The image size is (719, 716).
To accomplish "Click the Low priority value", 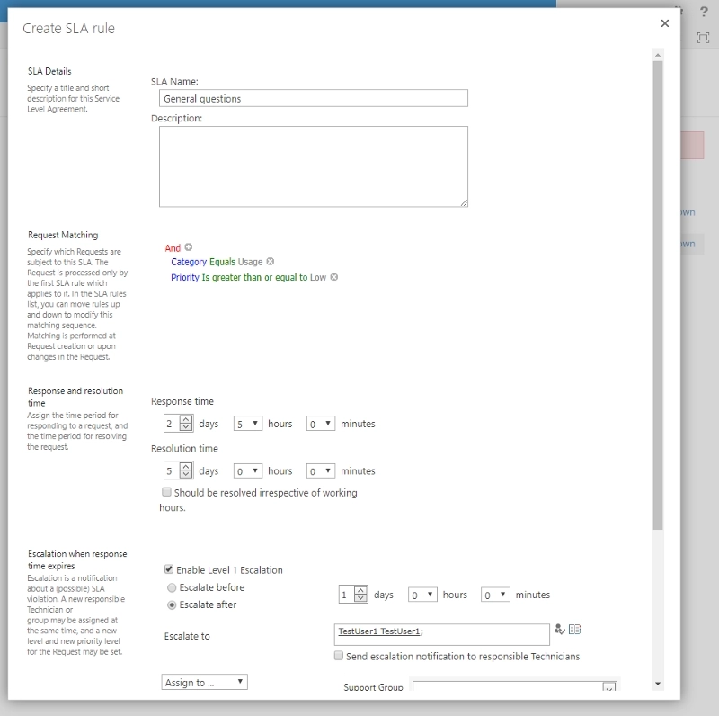I will (318, 277).
